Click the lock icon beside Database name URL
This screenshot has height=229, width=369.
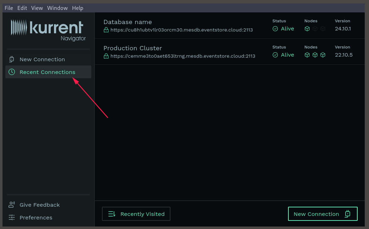(106, 30)
